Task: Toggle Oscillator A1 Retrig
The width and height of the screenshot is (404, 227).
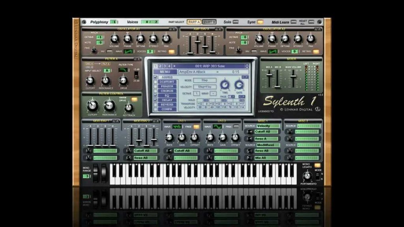Action: tap(171, 52)
